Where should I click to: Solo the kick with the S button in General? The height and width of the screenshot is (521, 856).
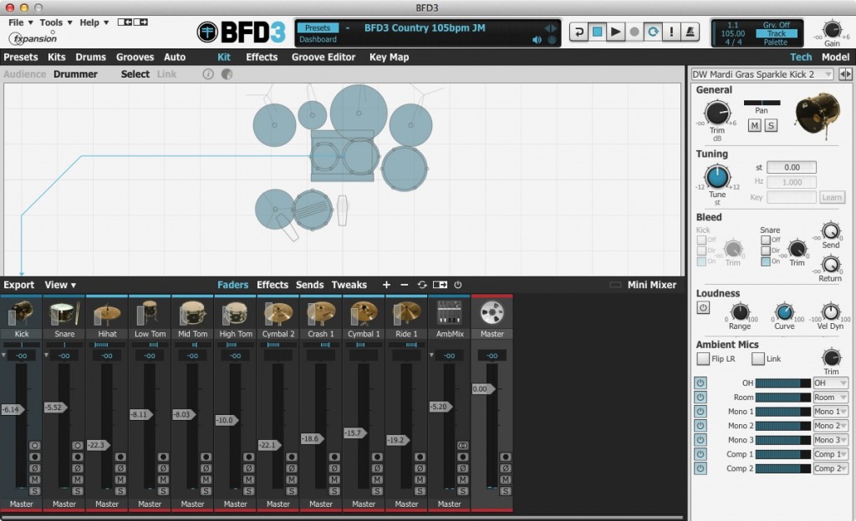pyautogui.click(x=771, y=126)
